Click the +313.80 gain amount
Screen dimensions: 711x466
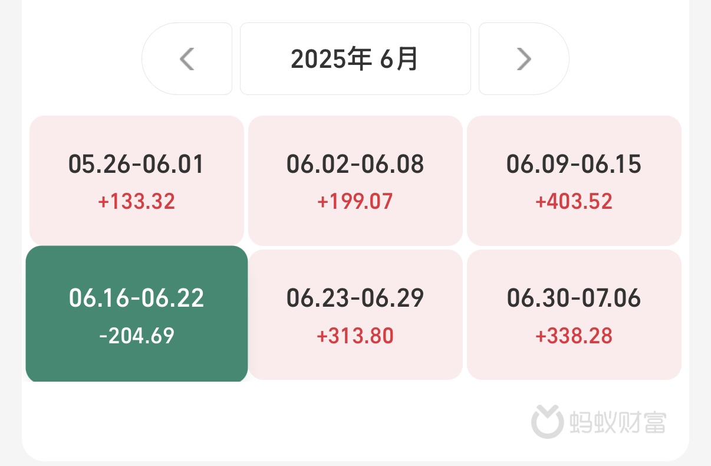click(x=355, y=336)
